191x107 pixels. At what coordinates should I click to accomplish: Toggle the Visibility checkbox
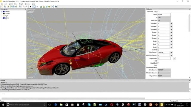(158, 50)
